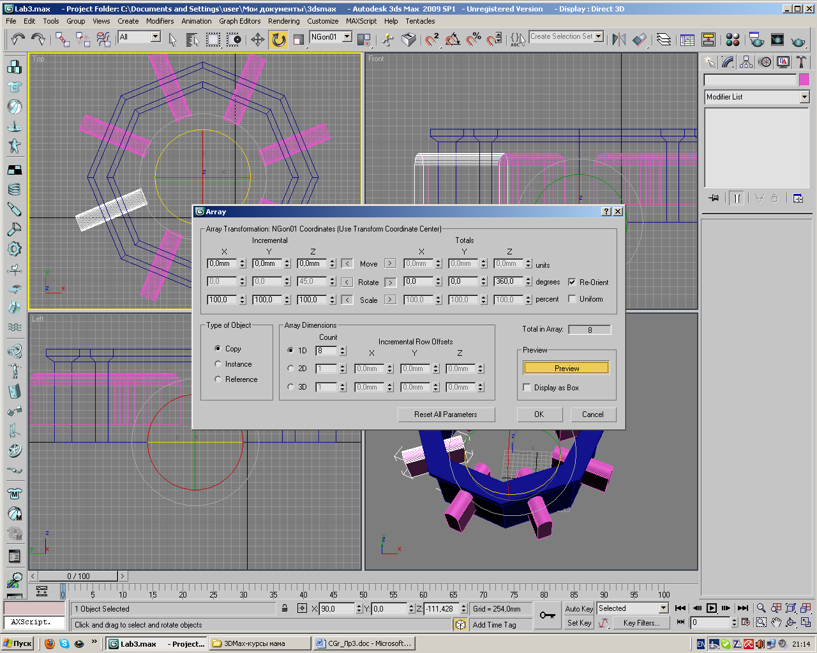
Task: Click the Move right arrow to totals
Action: 390,263
